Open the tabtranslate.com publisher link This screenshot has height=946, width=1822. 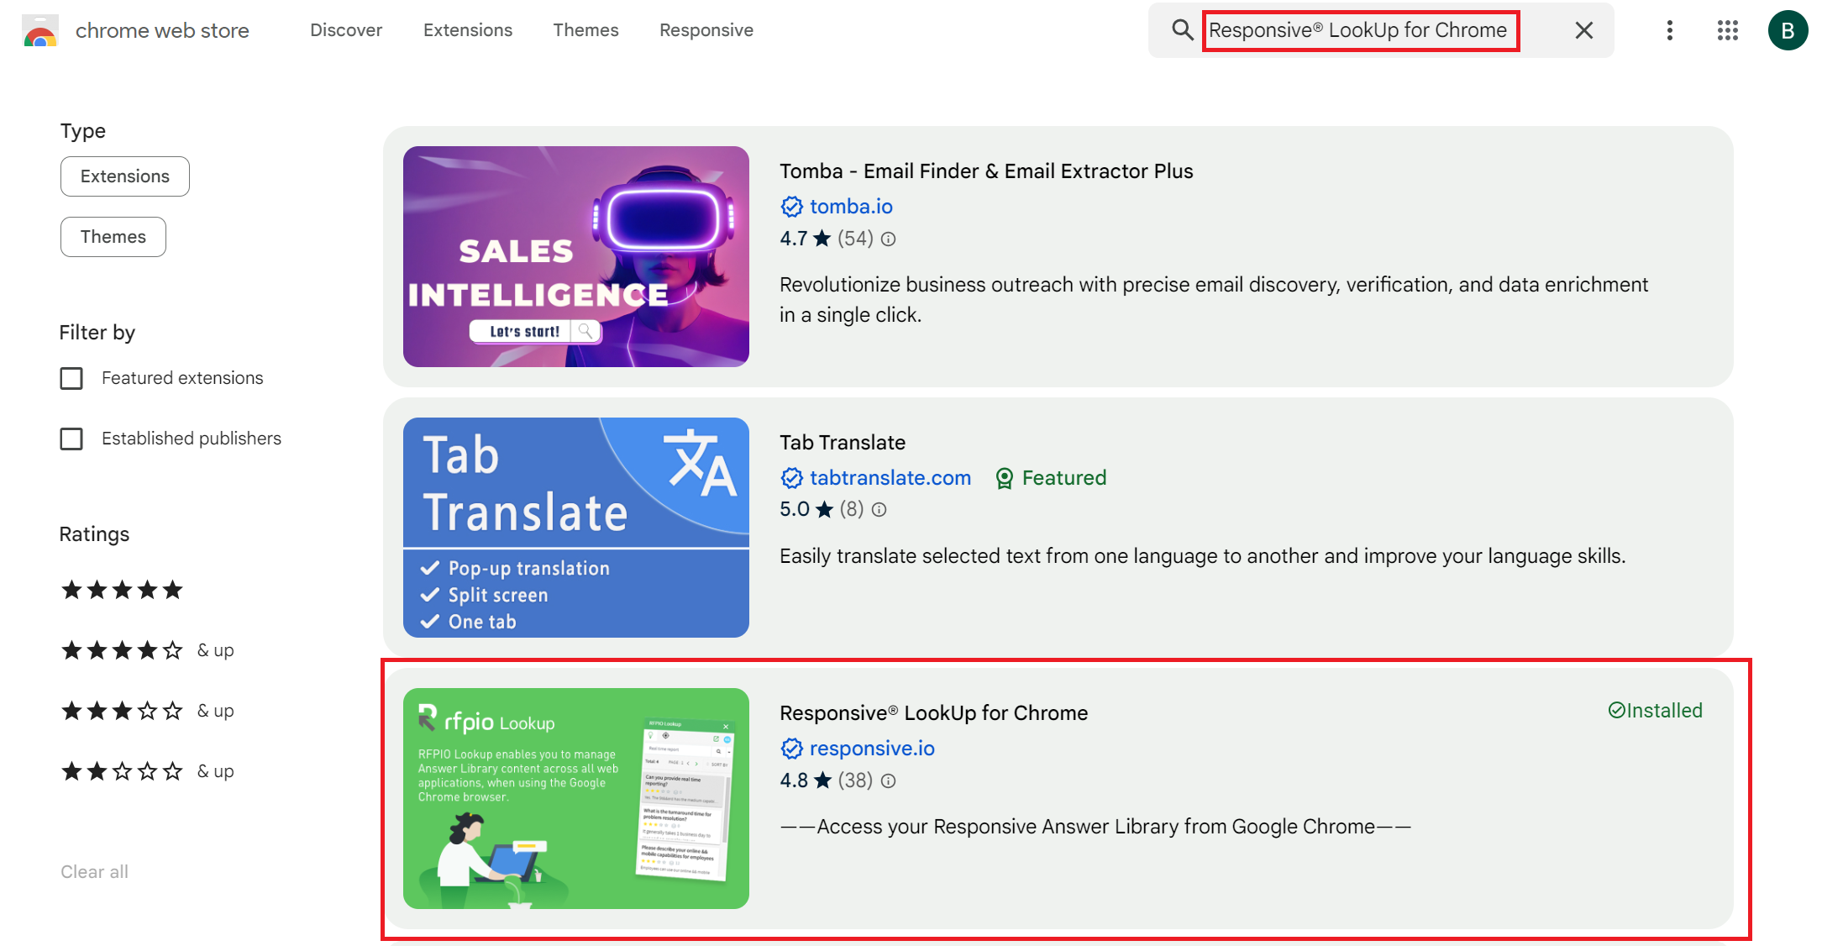click(890, 478)
